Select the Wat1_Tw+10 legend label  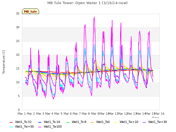pyautogui.click(x=129, y=122)
